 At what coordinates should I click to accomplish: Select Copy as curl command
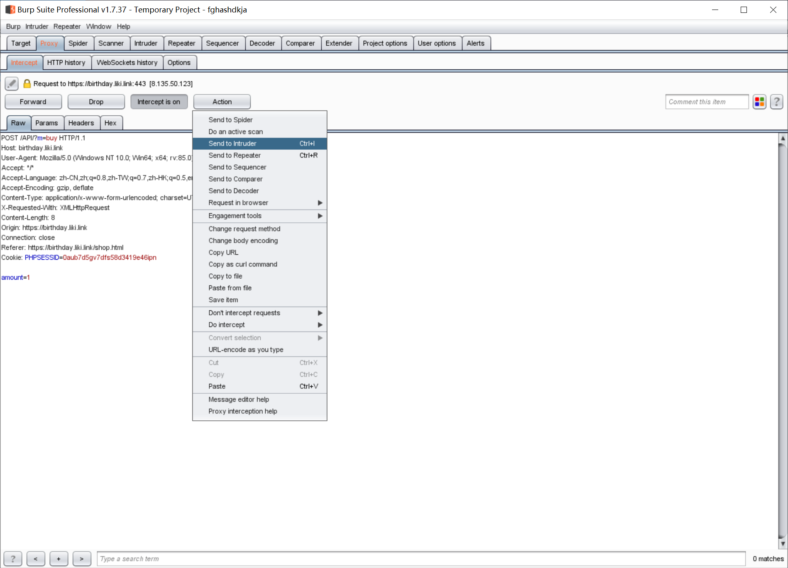[x=260, y=264]
